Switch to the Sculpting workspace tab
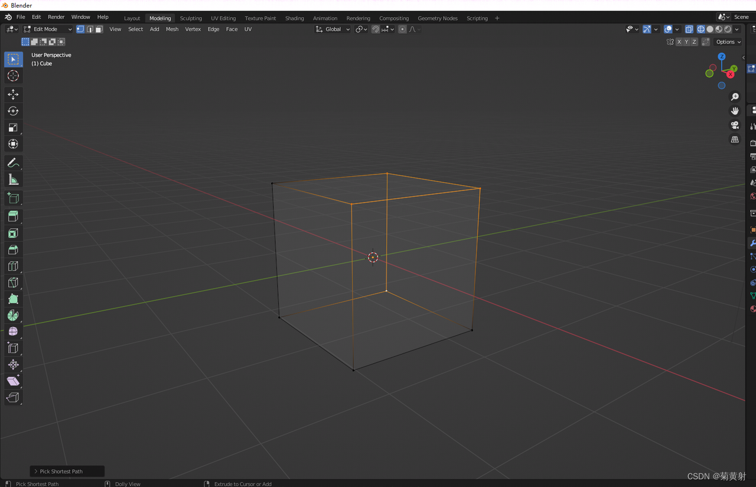Viewport: 756px width, 487px height. pos(191,18)
